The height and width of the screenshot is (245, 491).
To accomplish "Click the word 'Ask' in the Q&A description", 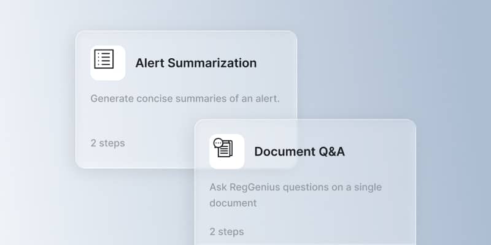I will (x=218, y=187).
